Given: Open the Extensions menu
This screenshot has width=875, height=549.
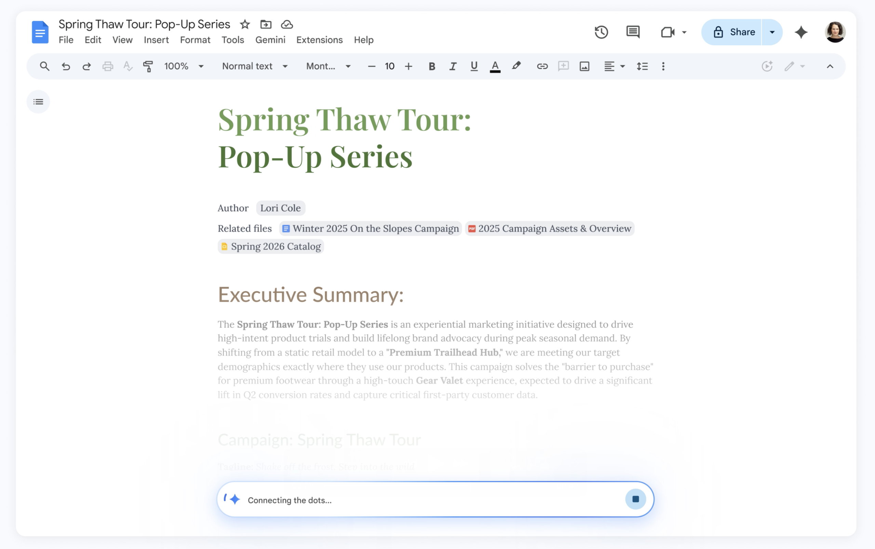Looking at the screenshot, I should [319, 40].
